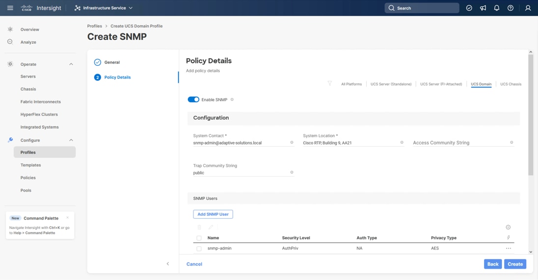This screenshot has height=280, width=538.
Task: Select all SNMP users header checkbox
Action: (199, 238)
